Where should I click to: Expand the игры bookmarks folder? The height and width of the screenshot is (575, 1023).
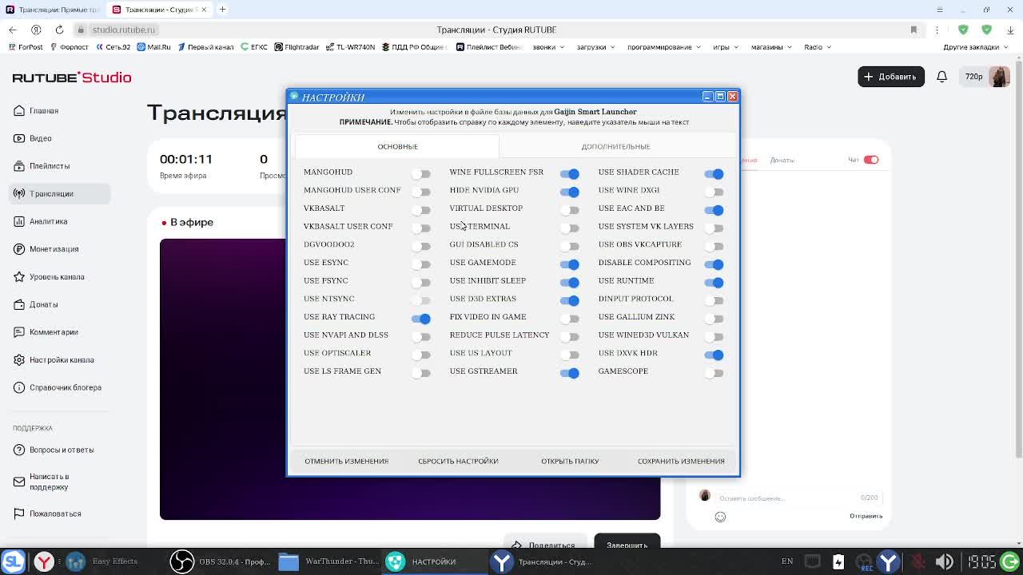pyautogui.click(x=725, y=47)
